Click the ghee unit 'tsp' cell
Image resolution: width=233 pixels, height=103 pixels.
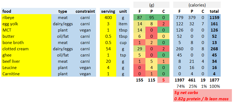click(123, 55)
